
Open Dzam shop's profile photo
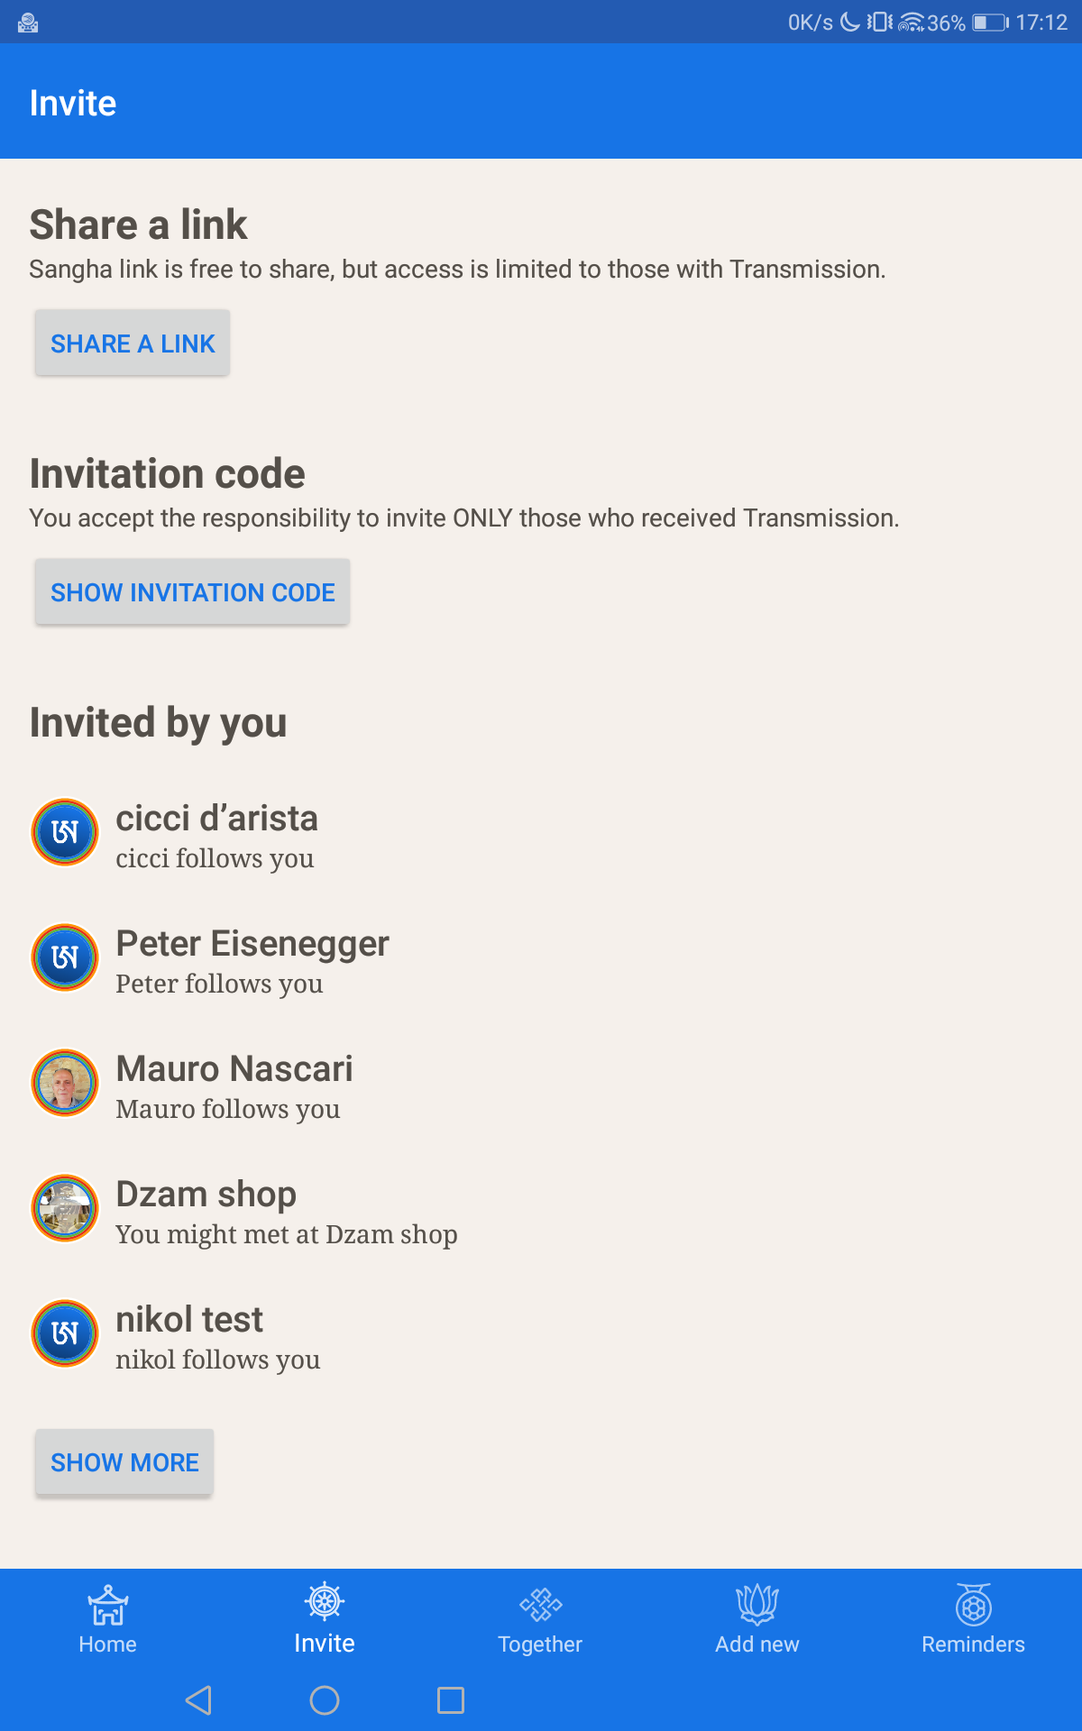(65, 1208)
